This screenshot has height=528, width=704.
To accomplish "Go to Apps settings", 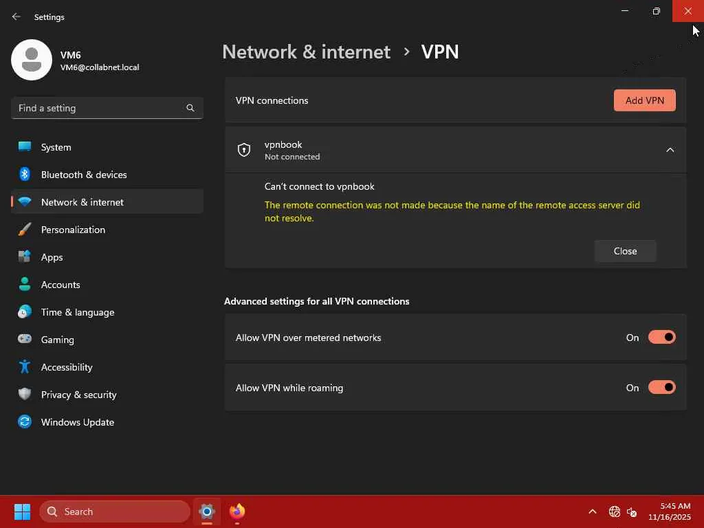I will pos(52,257).
